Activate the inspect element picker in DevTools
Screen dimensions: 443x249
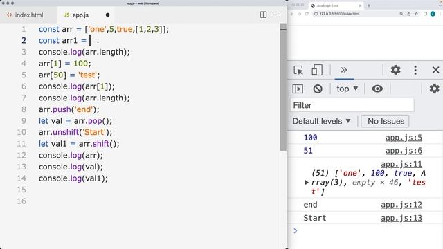coord(298,70)
